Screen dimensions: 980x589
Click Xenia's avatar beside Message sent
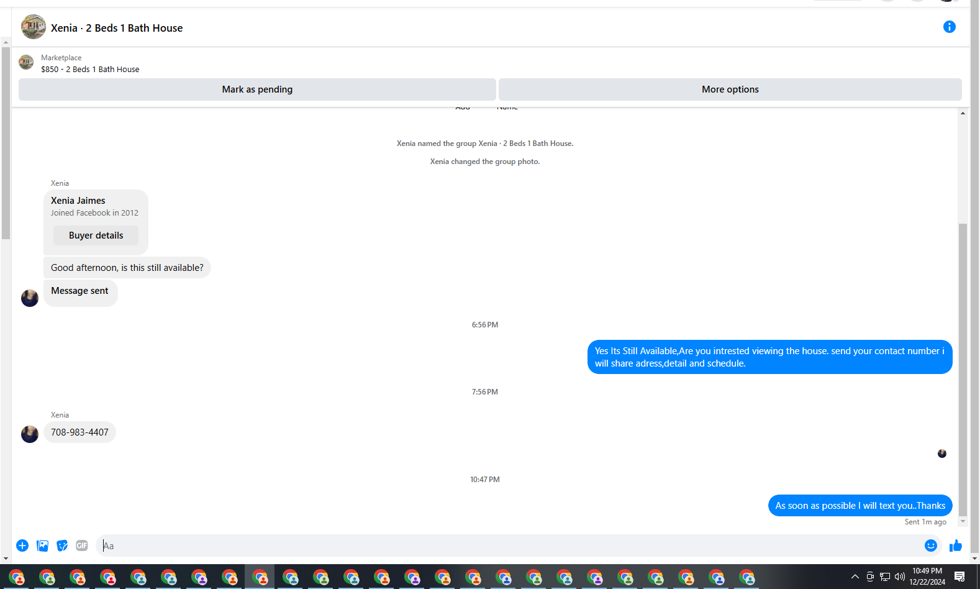[30, 298]
